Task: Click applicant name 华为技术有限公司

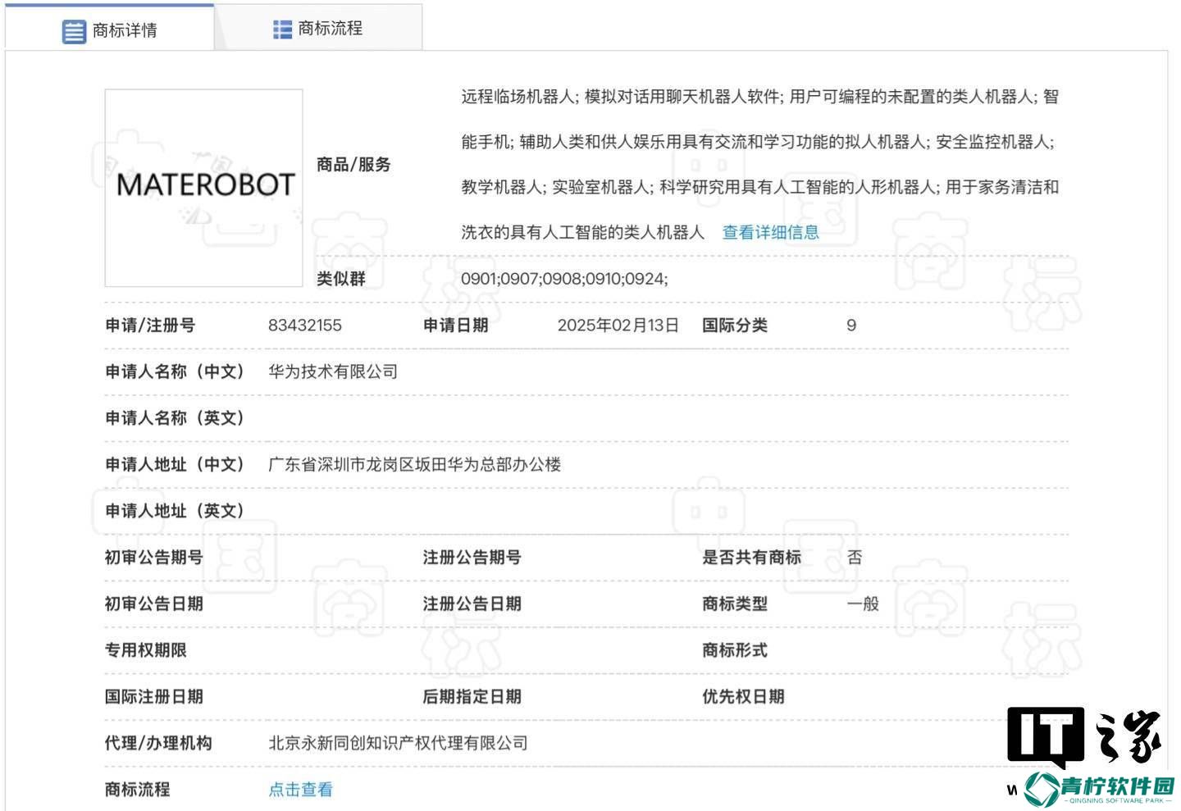Action: [x=332, y=372]
